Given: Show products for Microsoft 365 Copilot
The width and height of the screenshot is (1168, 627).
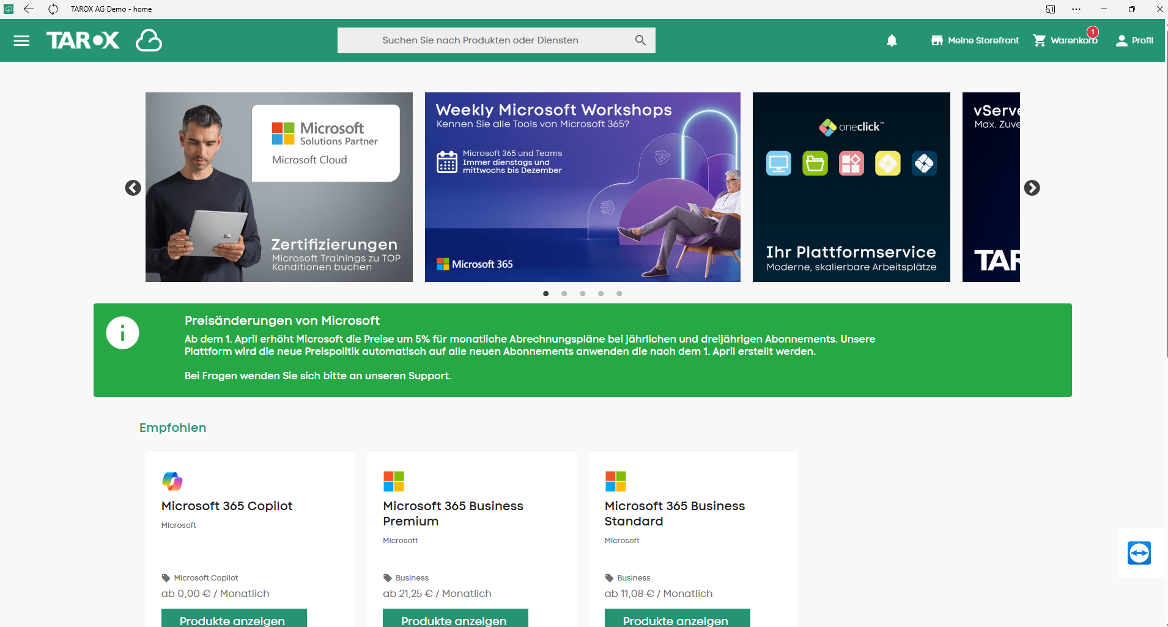Looking at the screenshot, I should (234, 618).
